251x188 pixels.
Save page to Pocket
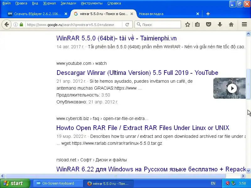point(209,24)
